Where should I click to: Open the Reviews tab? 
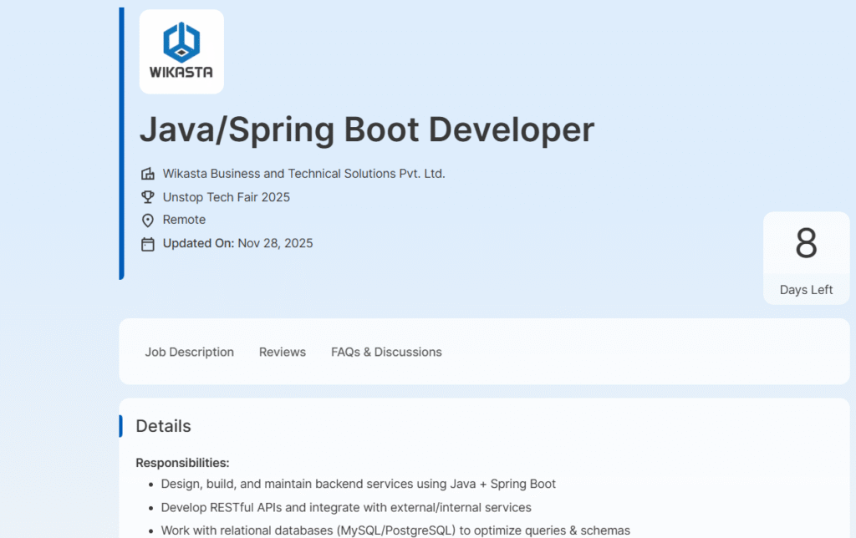[x=282, y=352]
